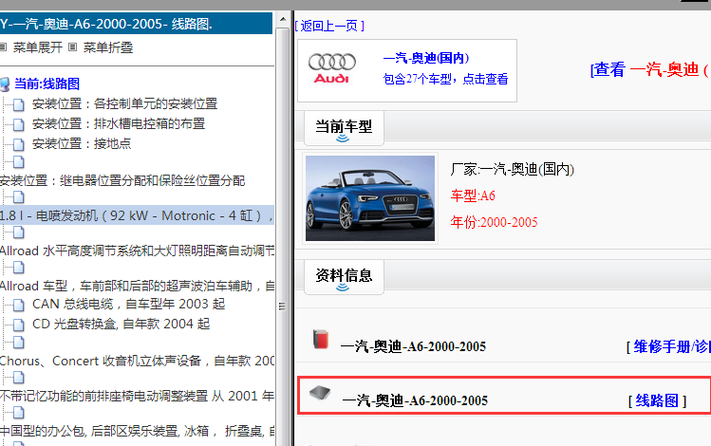
Task: Click 菜单展开 text link
Action: [38, 47]
